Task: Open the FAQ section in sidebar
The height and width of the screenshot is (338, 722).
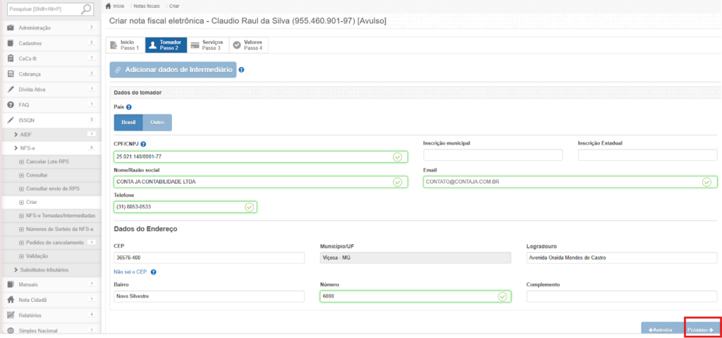Action: (23, 104)
